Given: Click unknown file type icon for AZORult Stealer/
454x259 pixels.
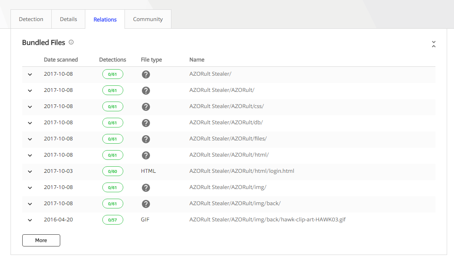Looking at the screenshot, I should pos(146,74).
